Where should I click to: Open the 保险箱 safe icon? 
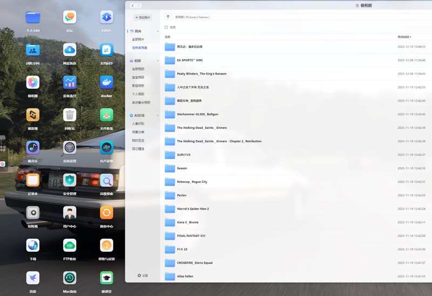tap(33, 212)
